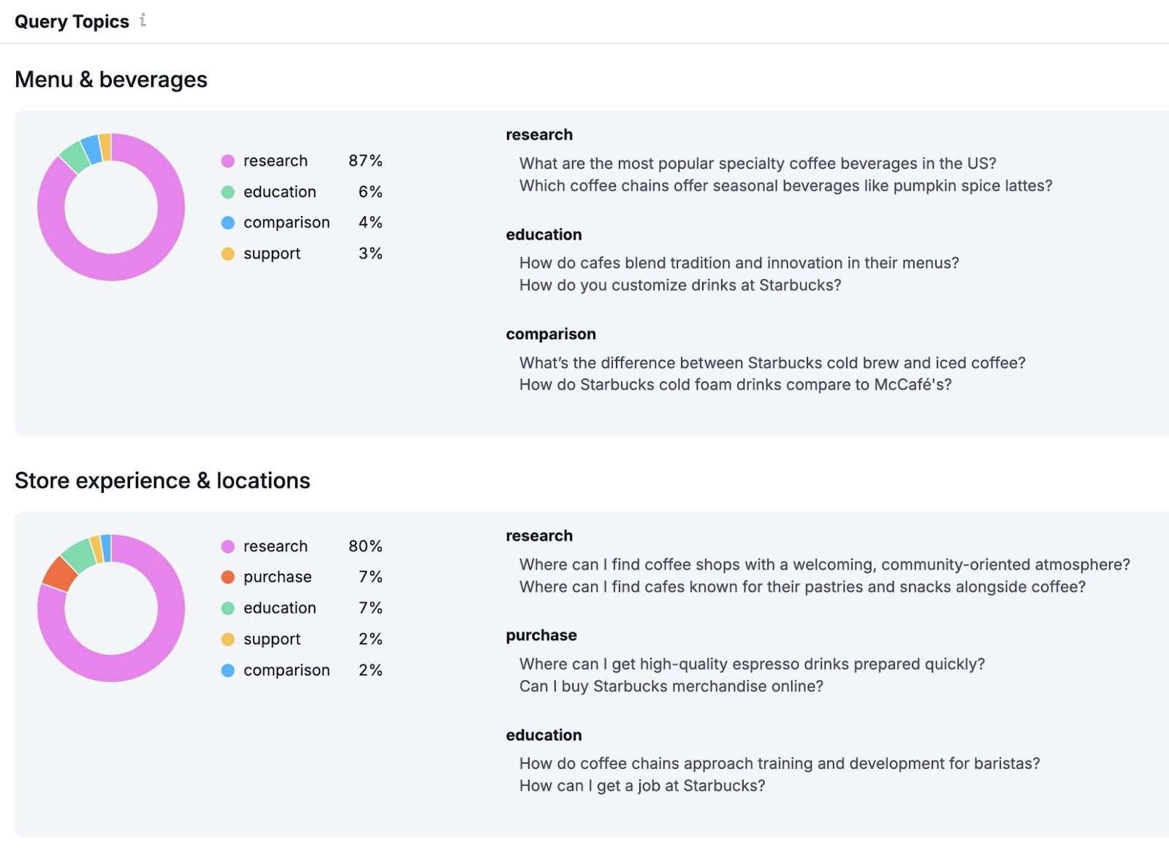
Task: Toggle the support category in Store experience legend
Action: [x=271, y=638]
